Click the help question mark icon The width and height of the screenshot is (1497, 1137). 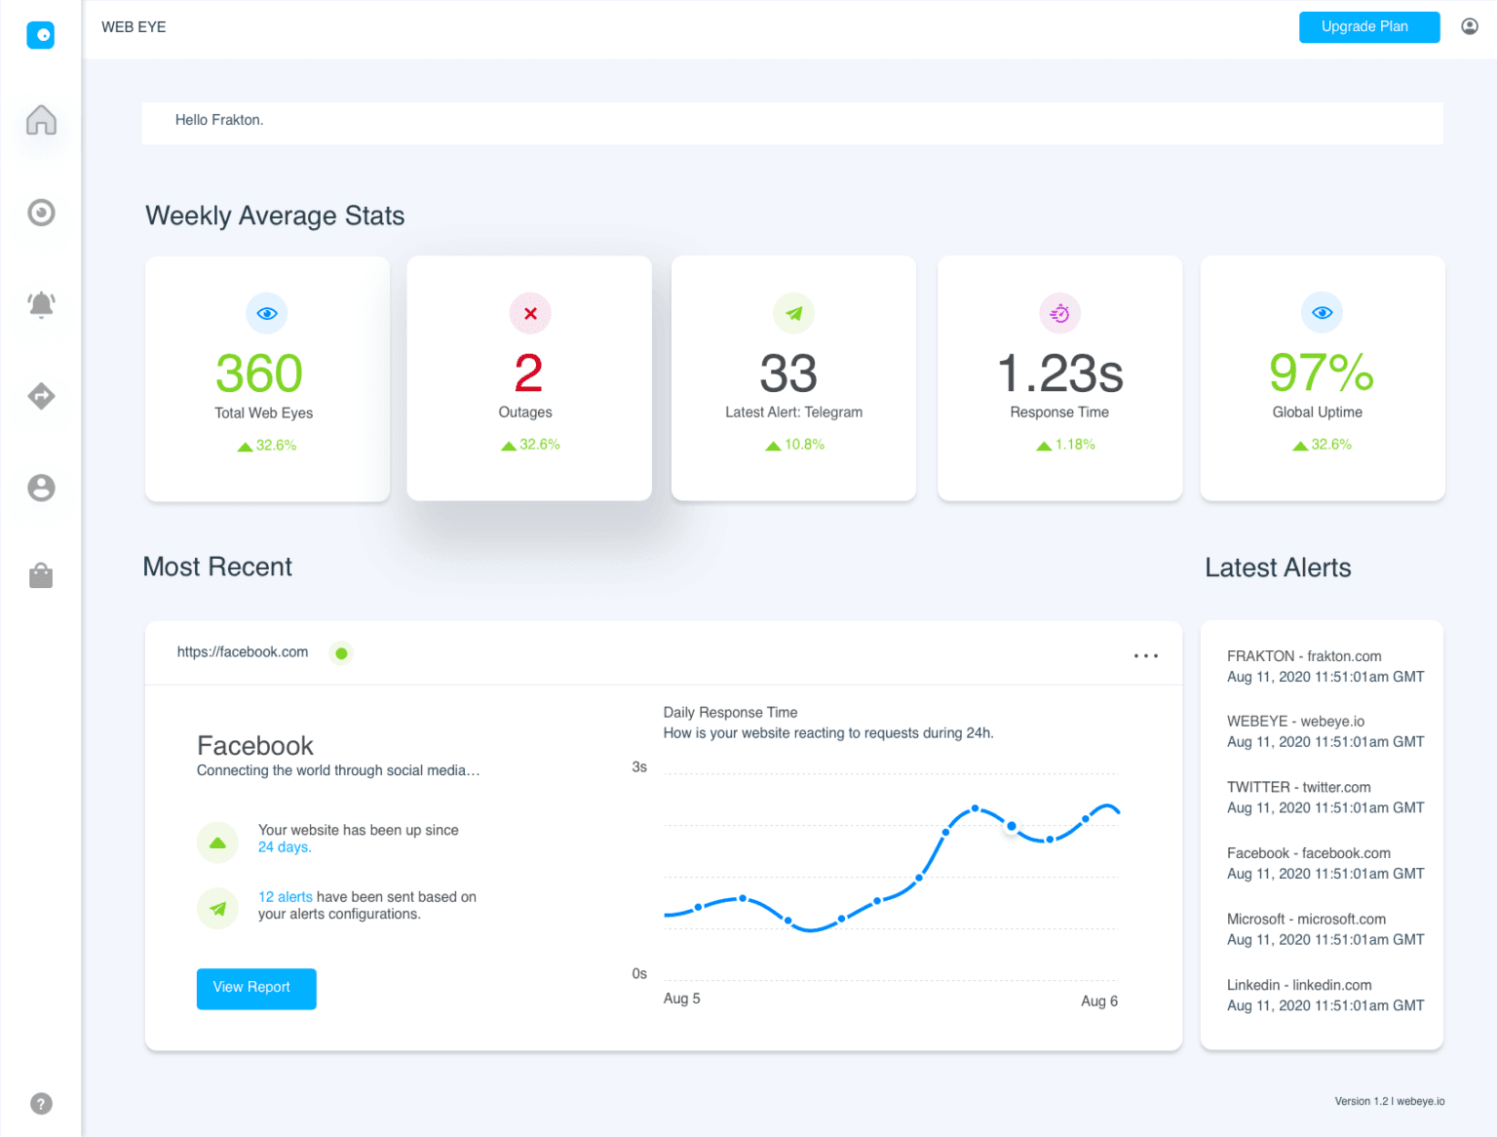[41, 1103]
